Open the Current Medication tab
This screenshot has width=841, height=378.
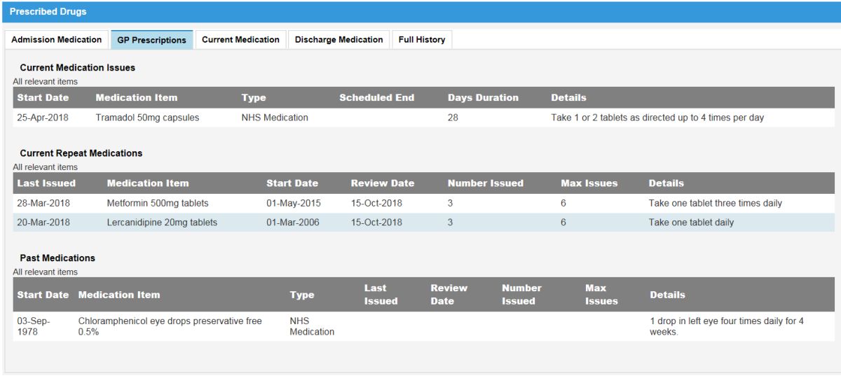tap(240, 40)
